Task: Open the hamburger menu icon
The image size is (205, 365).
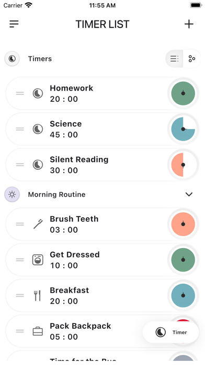Action: [14, 24]
